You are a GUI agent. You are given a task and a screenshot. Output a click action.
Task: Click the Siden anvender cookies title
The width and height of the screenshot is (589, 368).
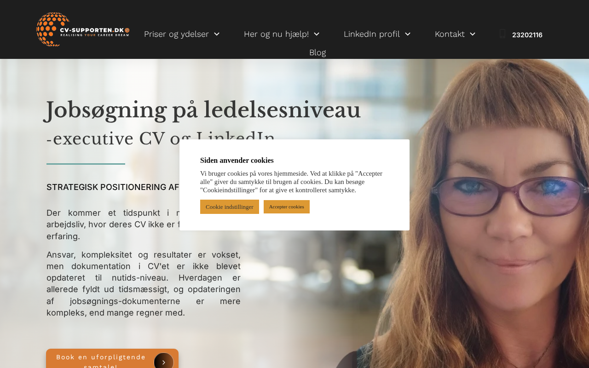(x=237, y=161)
